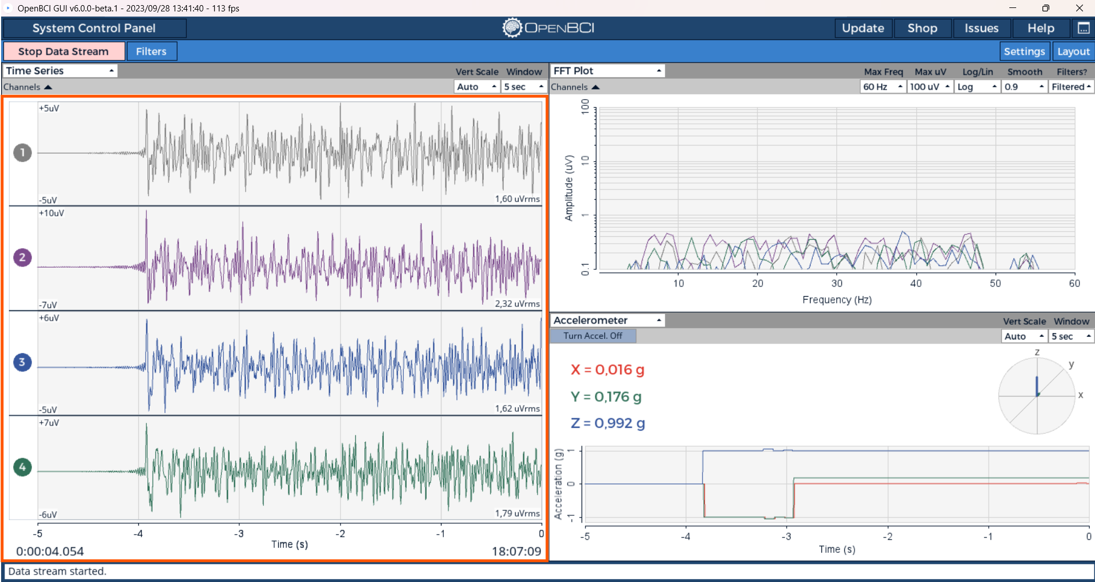Click the 1,62 uVrms value
1095x582 pixels.
coord(517,409)
